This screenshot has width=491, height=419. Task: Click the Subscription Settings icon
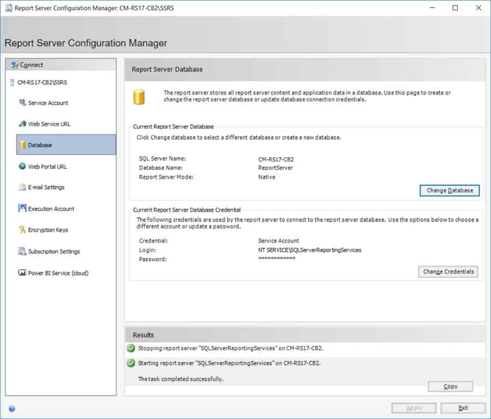point(22,251)
